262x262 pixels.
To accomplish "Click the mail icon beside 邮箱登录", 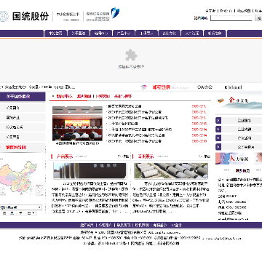I will click(x=144, y=87).
